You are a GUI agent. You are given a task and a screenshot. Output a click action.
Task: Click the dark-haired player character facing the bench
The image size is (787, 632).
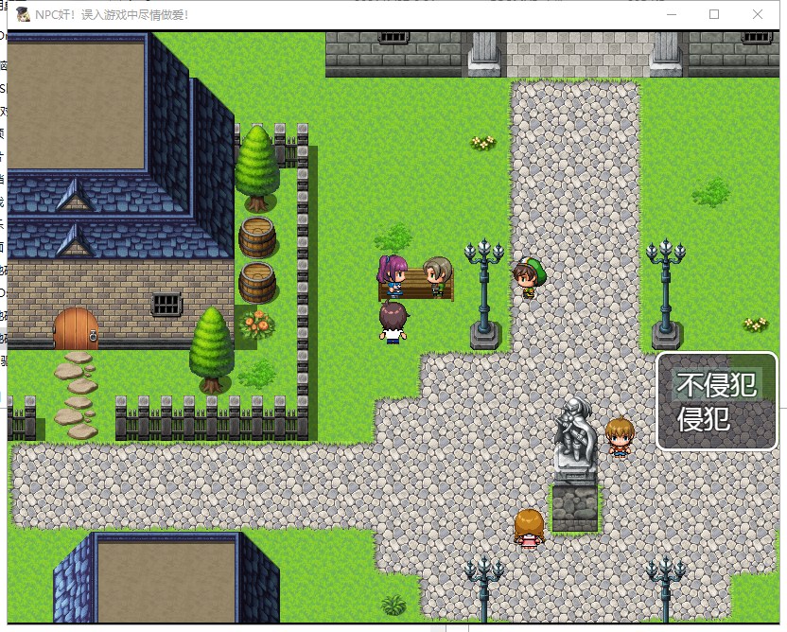(392, 322)
